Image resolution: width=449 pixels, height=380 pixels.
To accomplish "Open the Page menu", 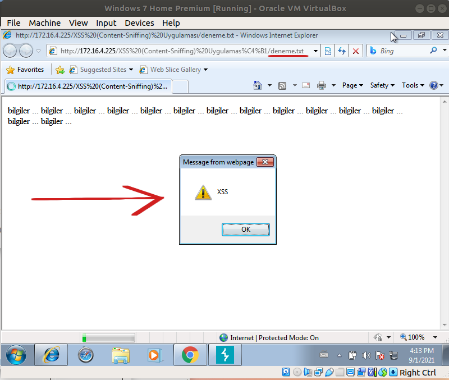I will click(352, 85).
